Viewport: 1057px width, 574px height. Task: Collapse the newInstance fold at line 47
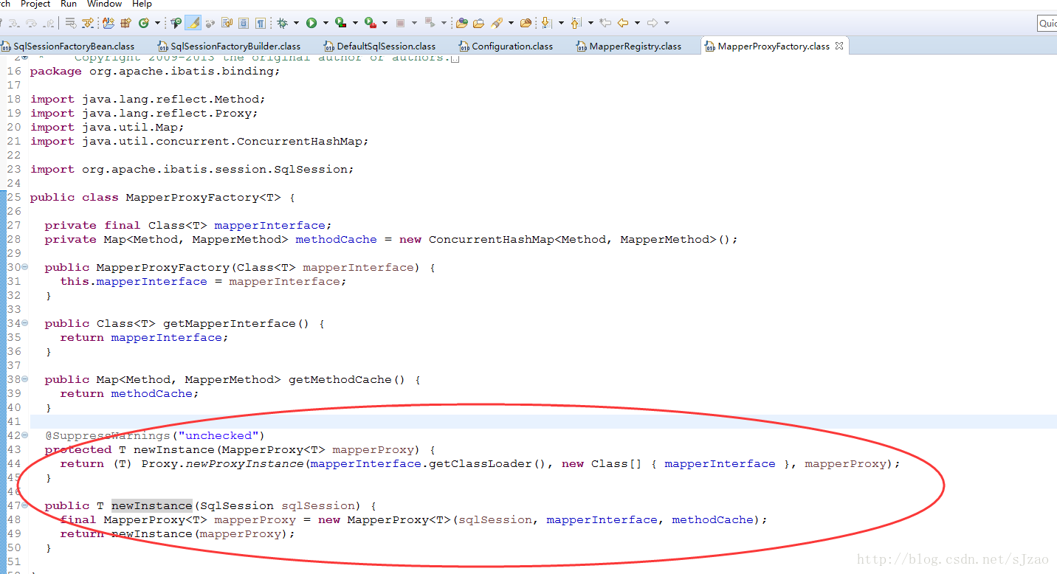24,505
